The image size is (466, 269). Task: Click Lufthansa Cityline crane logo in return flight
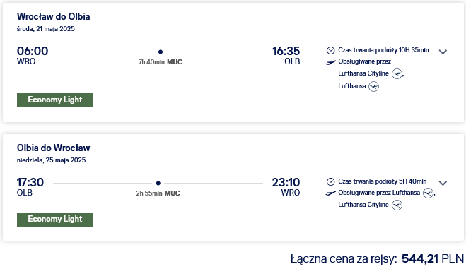click(397, 205)
